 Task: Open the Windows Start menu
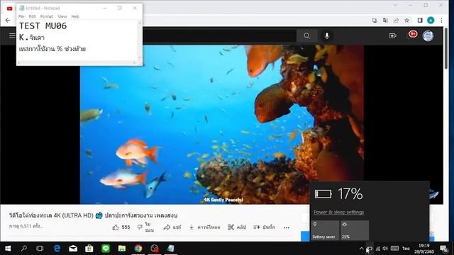click(x=8, y=249)
